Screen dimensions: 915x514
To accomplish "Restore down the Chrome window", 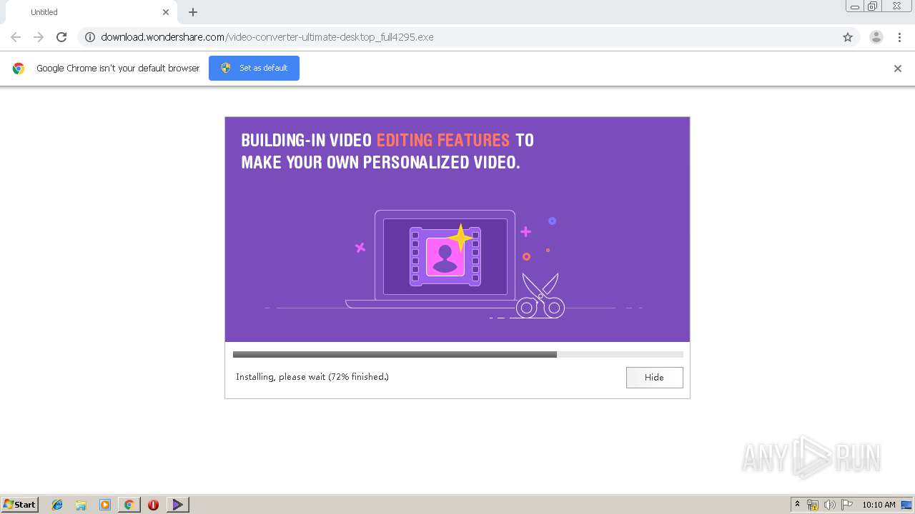I will tap(873, 6).
